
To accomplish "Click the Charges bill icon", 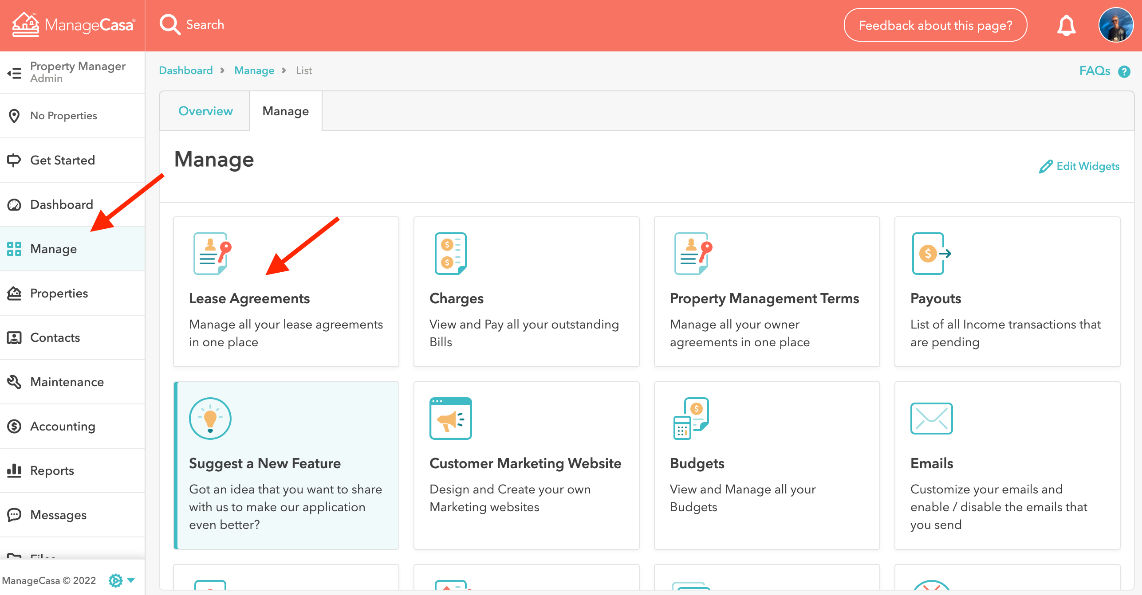I will point(450,254).
